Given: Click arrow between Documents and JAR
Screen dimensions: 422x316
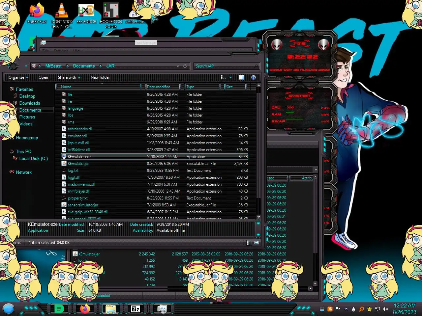Looking at the screenshot, I should (x=101, y=66).
